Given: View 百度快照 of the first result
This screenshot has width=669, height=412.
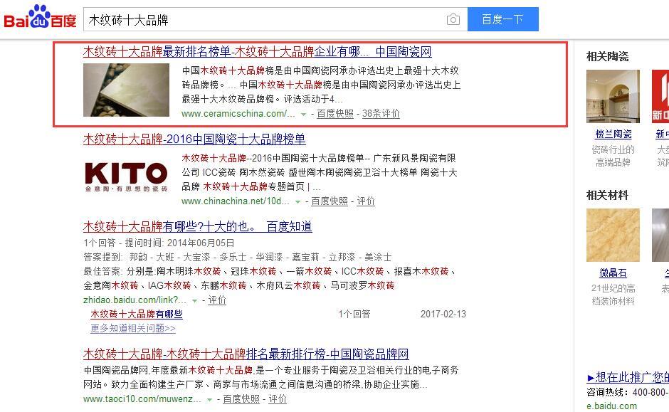Looking at the screenshot, I should pos(335,113).
